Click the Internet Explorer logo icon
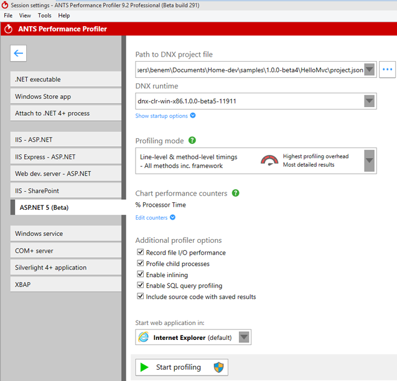397x381 pixels. (x=144, y=337)
